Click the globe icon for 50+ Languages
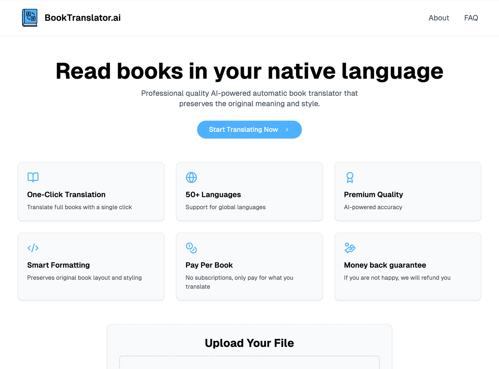 tap(191, 177)
